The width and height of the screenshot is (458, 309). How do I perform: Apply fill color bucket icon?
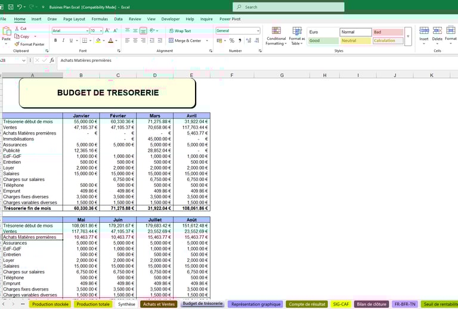[x=98, y=40]
